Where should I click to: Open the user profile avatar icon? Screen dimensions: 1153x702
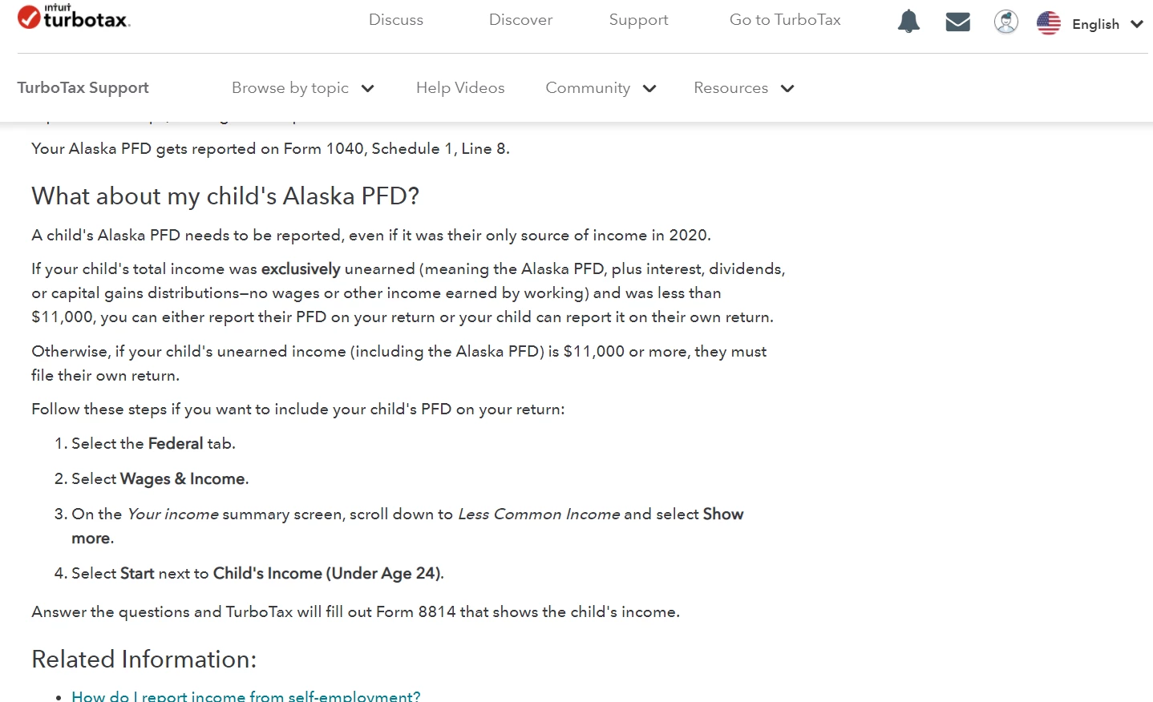click(x=1006, y=22)
